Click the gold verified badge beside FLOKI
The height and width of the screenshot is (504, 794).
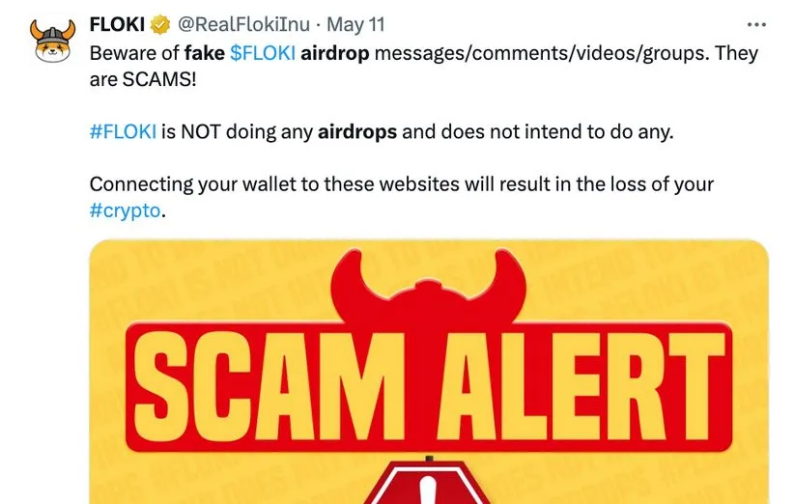pos(161,24)
